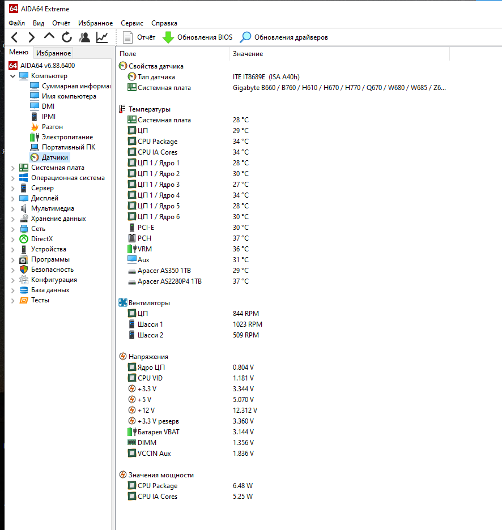Click the Мультимедиа speaker icon
Viewport: 502px width, 530px height.
24,208
